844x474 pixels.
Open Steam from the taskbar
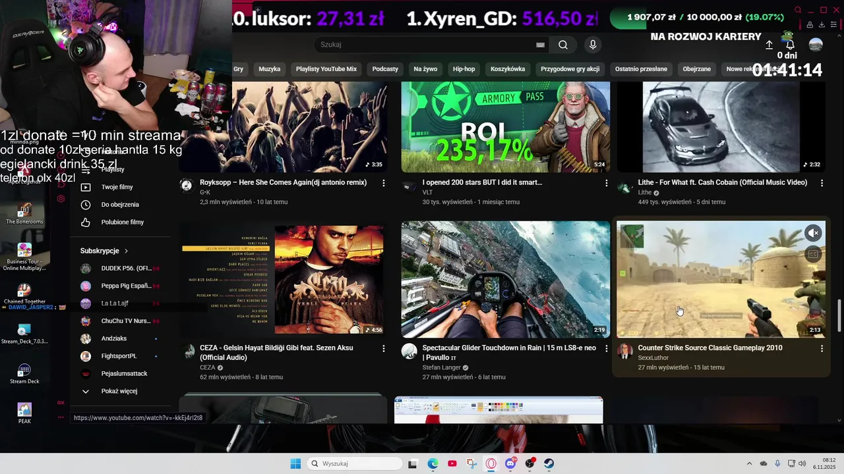click(549, 463)
